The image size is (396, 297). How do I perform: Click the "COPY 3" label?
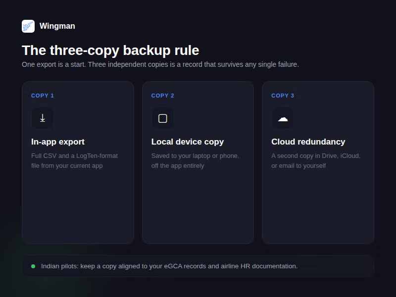tap(283, 96)
